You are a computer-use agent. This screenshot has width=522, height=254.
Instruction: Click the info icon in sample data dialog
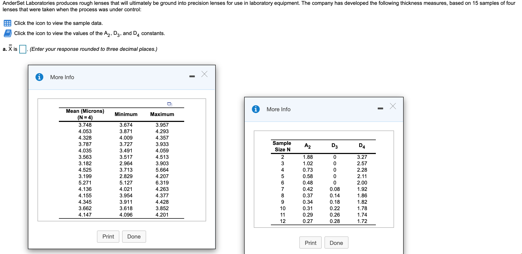[x=39, y=77]
